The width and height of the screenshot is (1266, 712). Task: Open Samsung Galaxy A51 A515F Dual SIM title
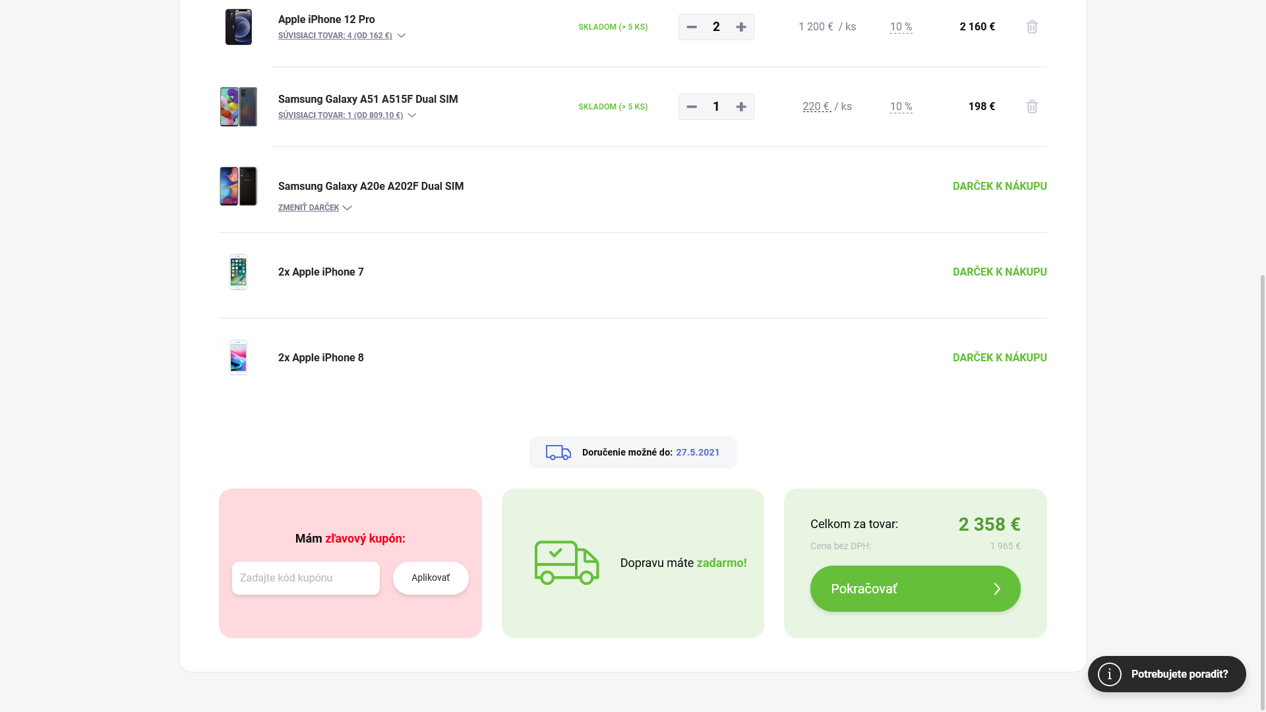[x=368, y=100]
